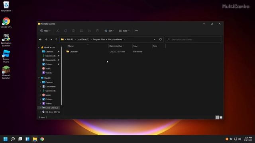255x143 pixels.
Task: Sort by Size column header
Action: click(155, 46)
